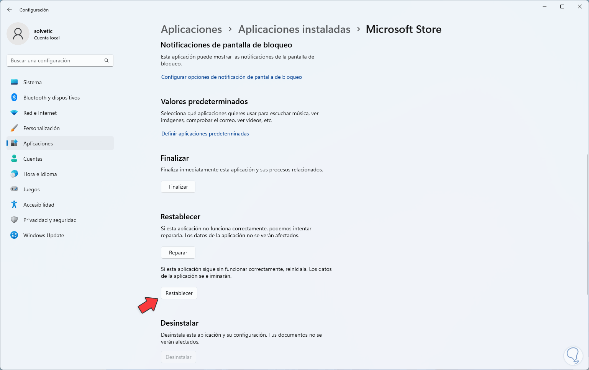Go back to Aplicaciones instaladas breadcrumb
The height and width of the screenshot is (370, 589).
tap(294, 29)
